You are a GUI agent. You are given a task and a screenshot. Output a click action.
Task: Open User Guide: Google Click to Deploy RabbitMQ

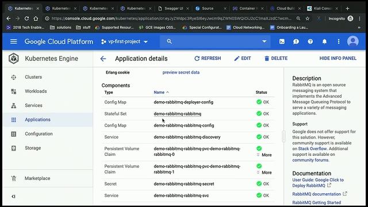coord(318,183)
